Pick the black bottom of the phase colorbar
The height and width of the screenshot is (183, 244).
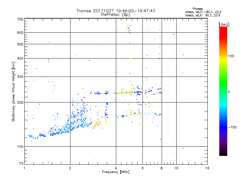[x=223, y=153]
